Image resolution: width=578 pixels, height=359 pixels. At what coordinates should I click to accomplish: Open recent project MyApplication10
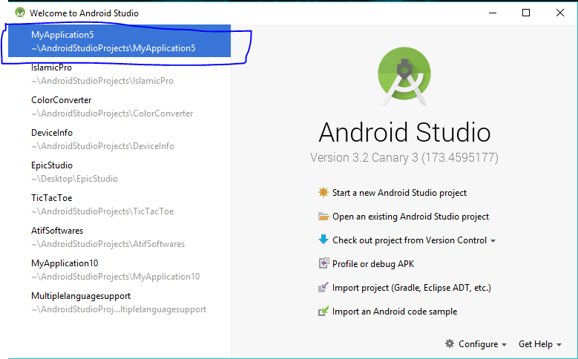(x=119, y=269)
